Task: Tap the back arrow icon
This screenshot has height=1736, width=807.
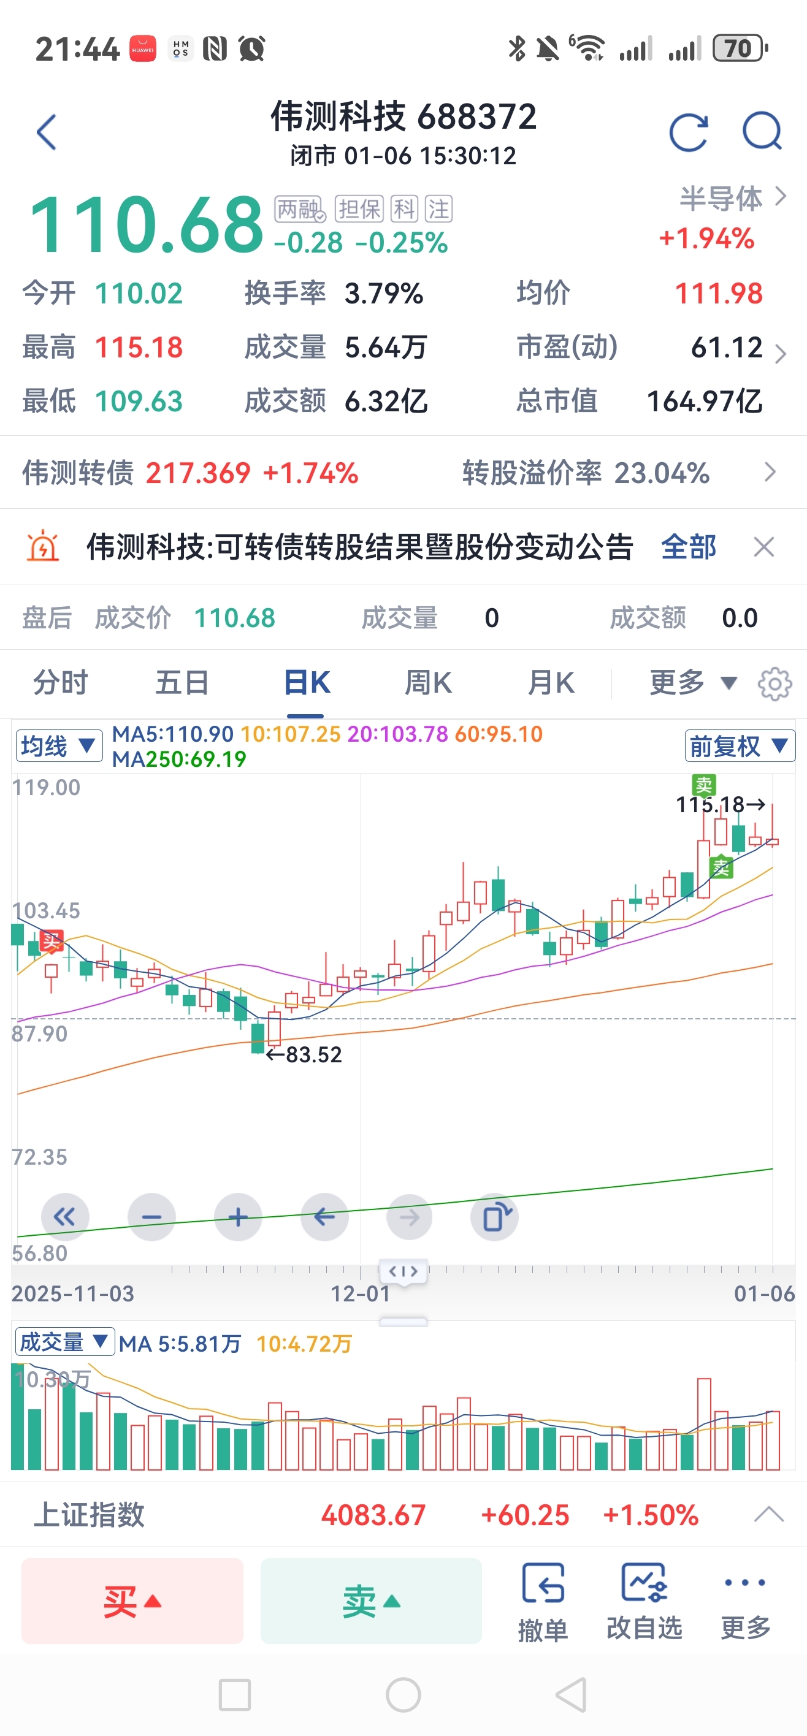Action: pyautogui.click(x=46, y=132)
